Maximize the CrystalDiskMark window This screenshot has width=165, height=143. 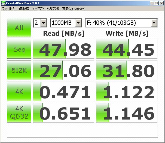pos(156,3)
